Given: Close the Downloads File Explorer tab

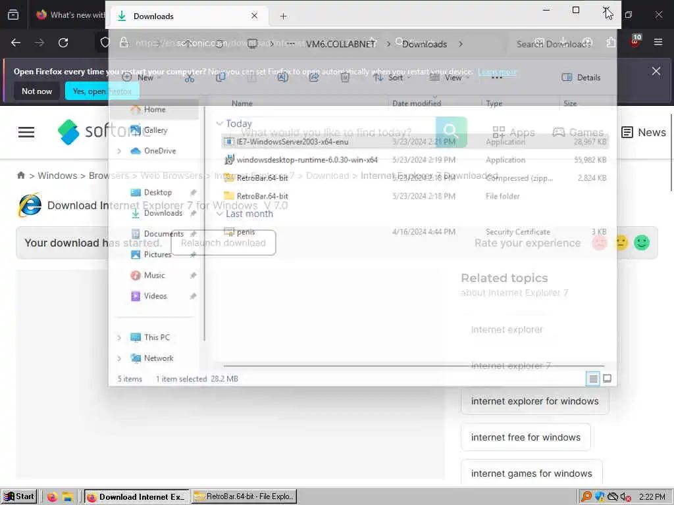Looking at the screenshot, I should click(255, 16).
